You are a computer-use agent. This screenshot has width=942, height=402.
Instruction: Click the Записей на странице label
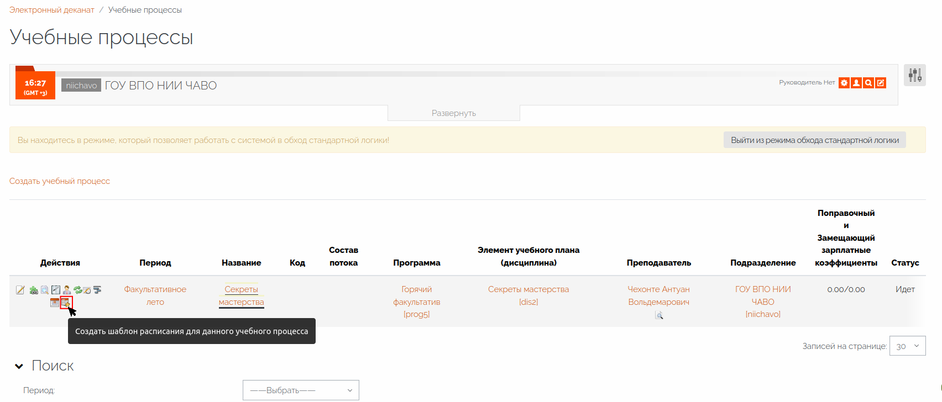[x=845, y=346]
